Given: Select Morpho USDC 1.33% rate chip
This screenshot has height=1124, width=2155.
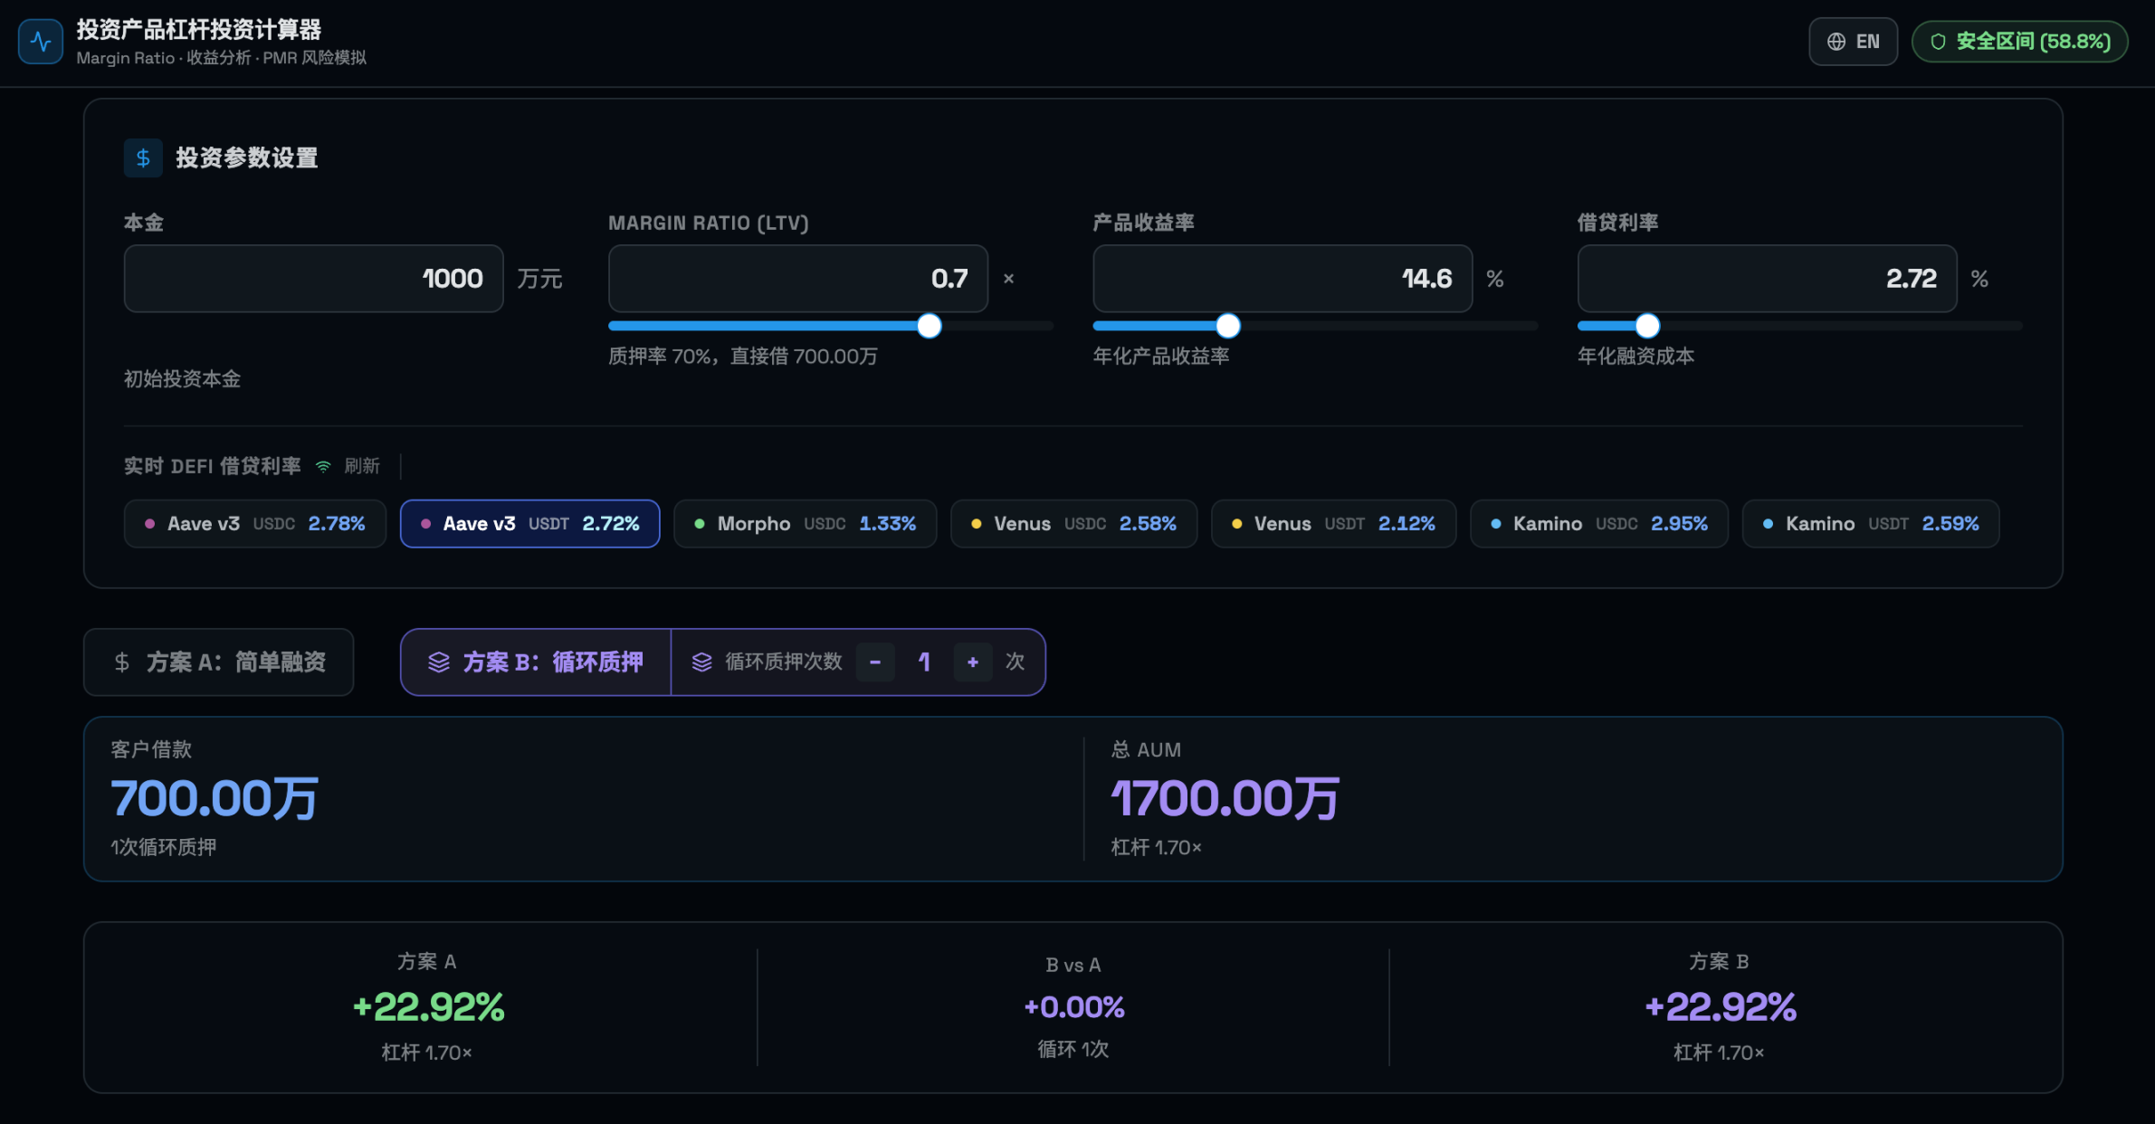Looking at the screenshot, I should [x=805, y=524].
